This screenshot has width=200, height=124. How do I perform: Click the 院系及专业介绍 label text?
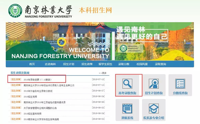pyautogui.click(x=154, y=118)
